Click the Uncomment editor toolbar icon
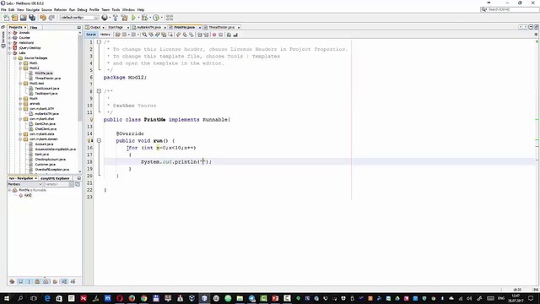Screen dimensions: 540x304 (235, 35)
